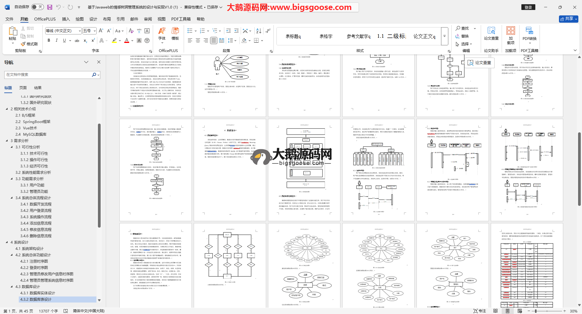Open the font name dropdown
Screen dimensions: 582x314
(x=80, y=31)
